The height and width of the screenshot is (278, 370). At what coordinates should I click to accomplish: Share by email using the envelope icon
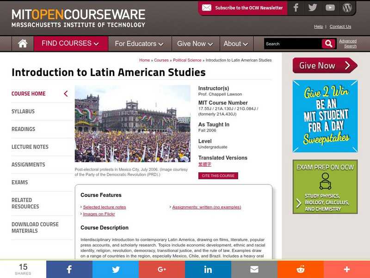pos(254,269)
